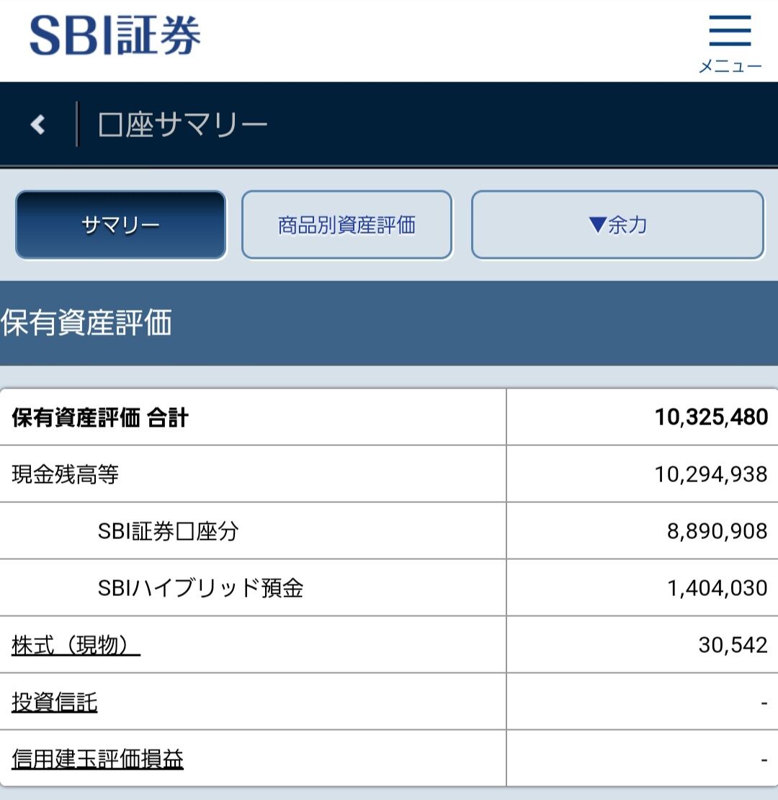
Task: Select the 現金残高等 row label
Action: tap(66, 474)
